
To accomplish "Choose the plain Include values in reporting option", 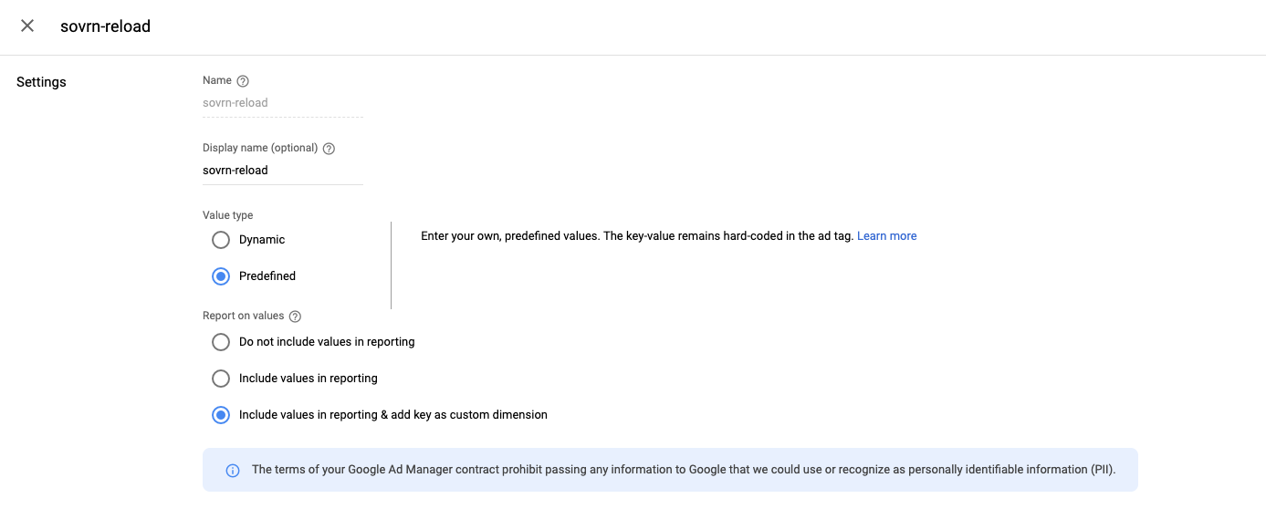I will 221,379.
